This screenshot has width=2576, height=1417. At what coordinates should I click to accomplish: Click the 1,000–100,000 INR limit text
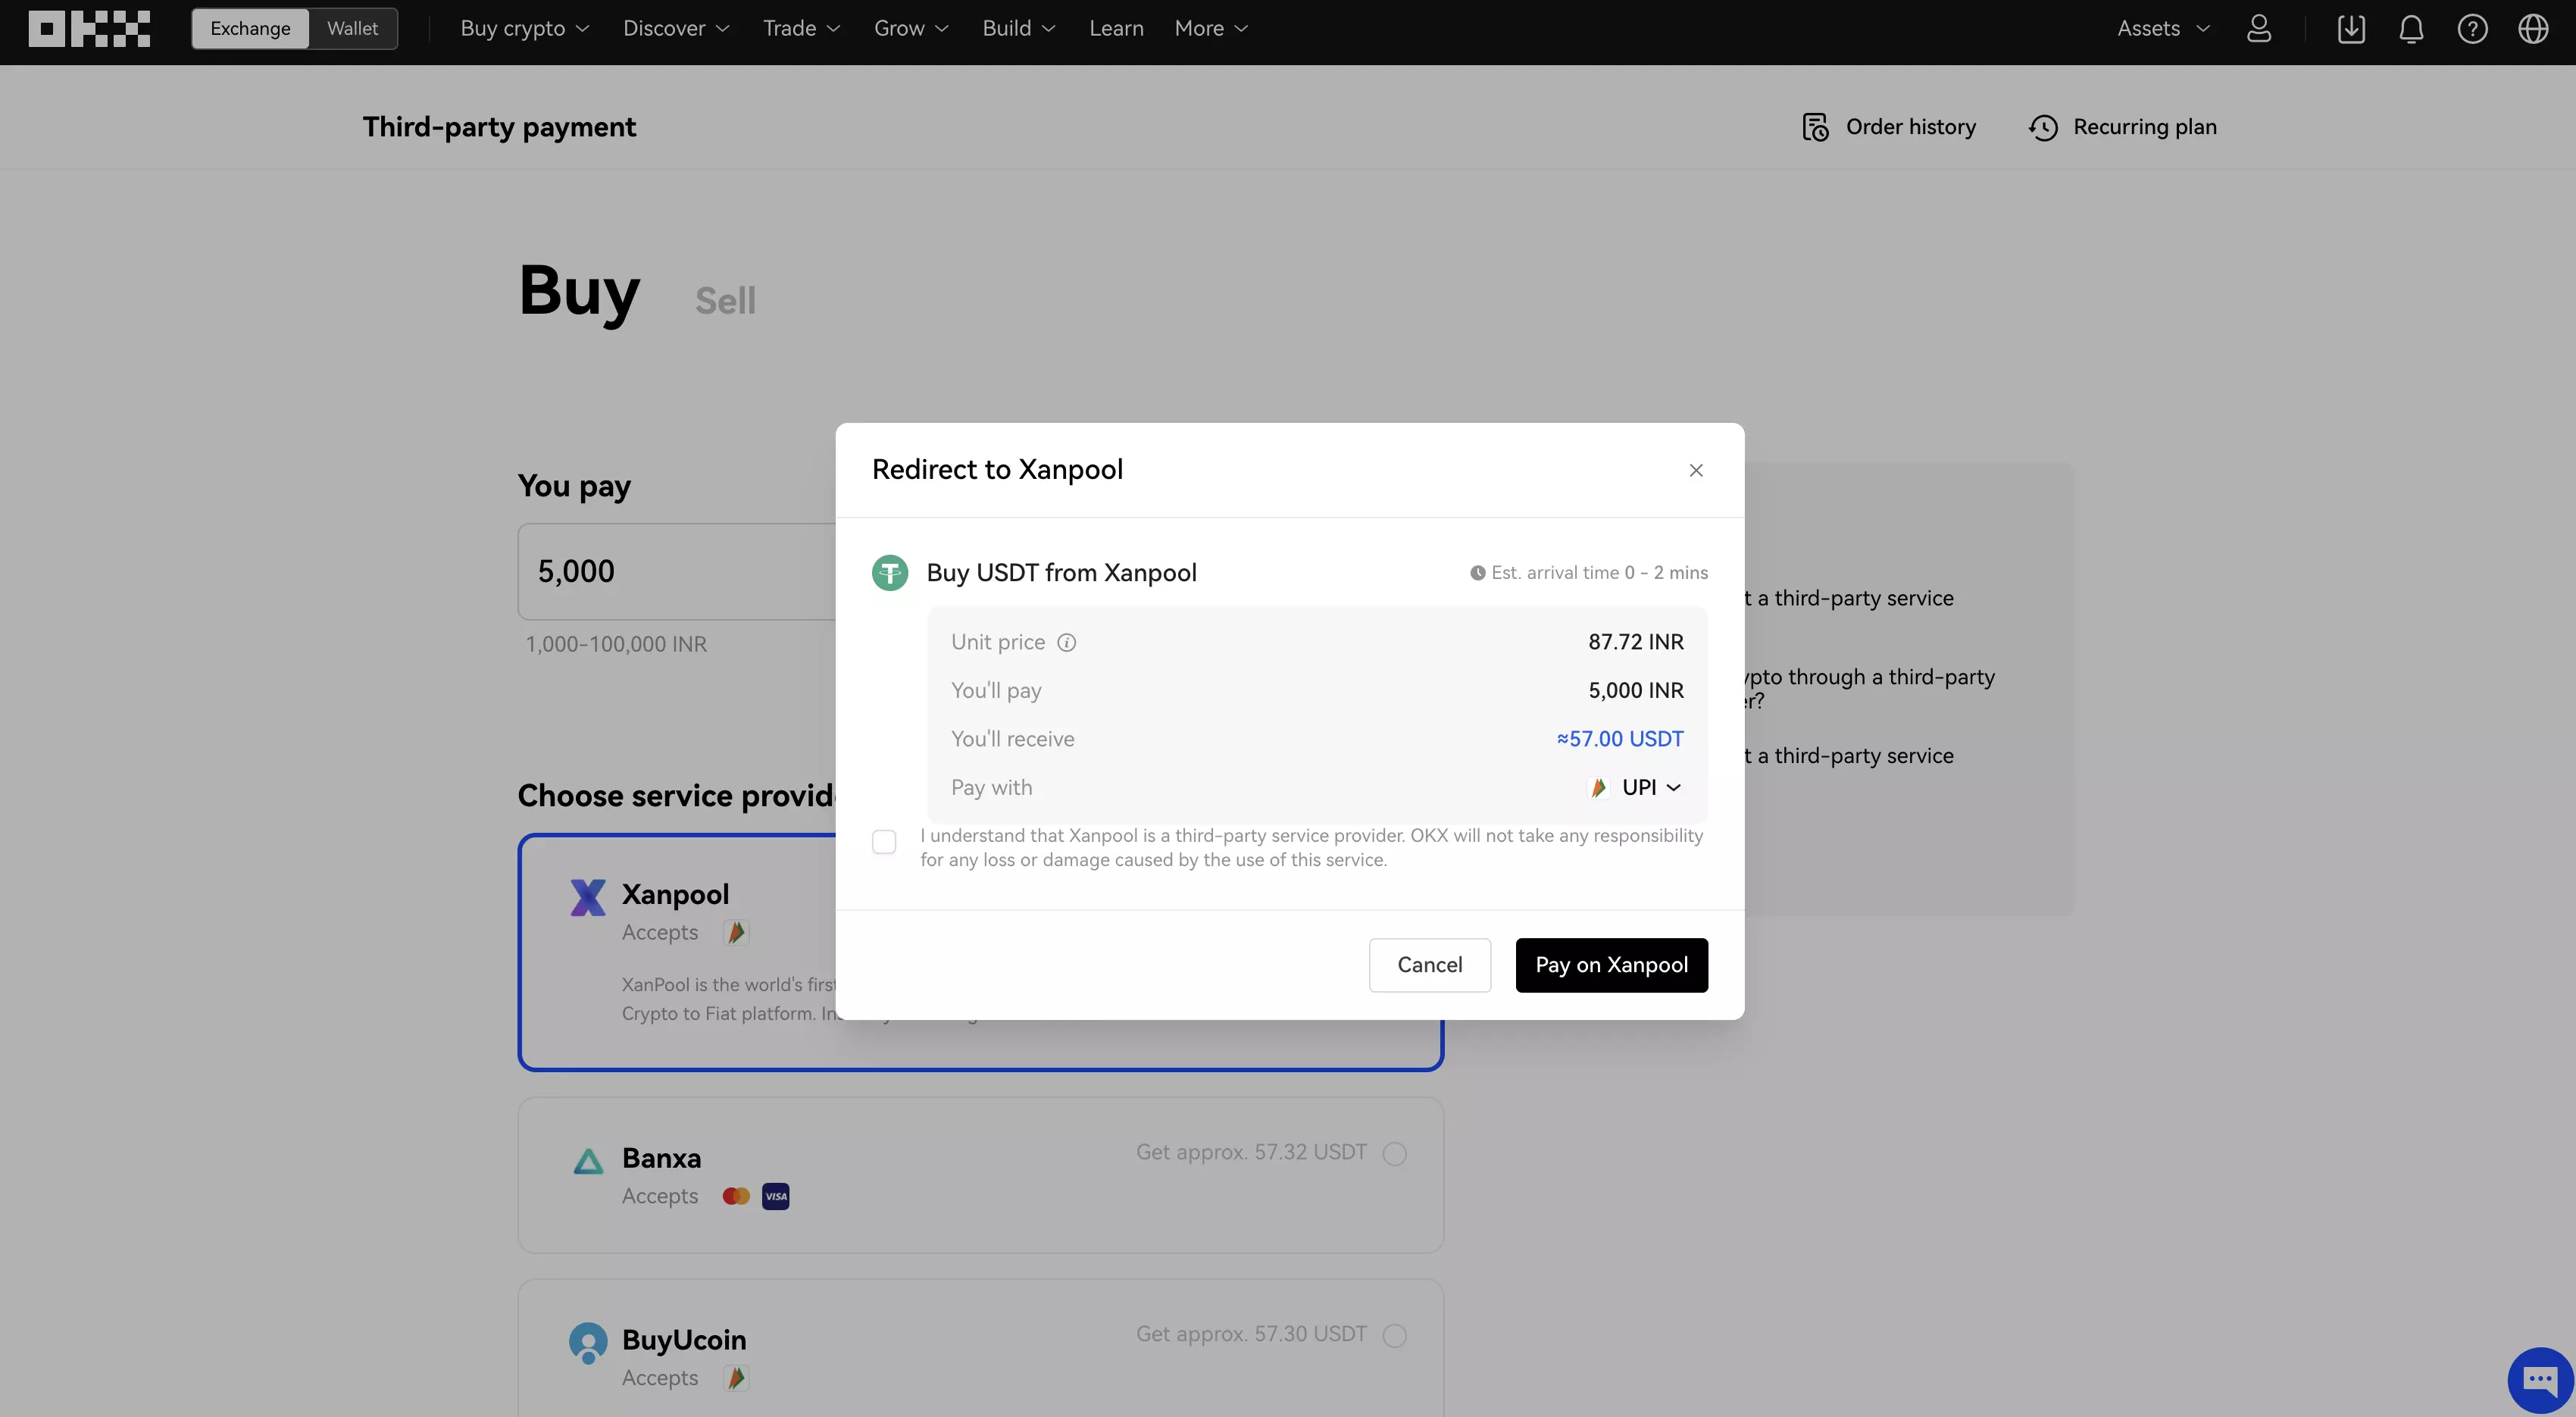(x=616, y=645)
